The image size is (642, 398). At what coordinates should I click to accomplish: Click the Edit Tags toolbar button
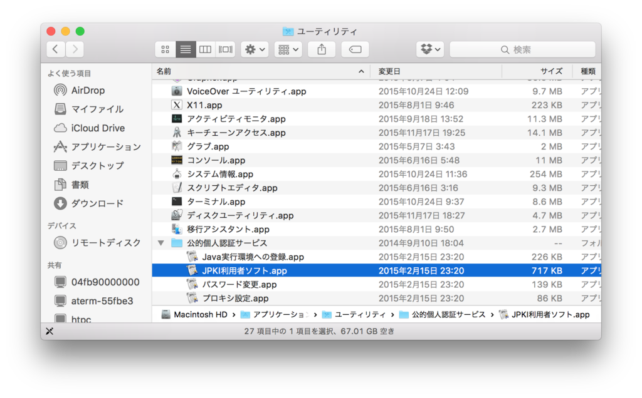tap(355, 49)
